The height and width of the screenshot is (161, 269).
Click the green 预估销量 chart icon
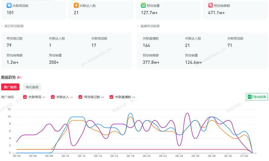pos(143,5)
